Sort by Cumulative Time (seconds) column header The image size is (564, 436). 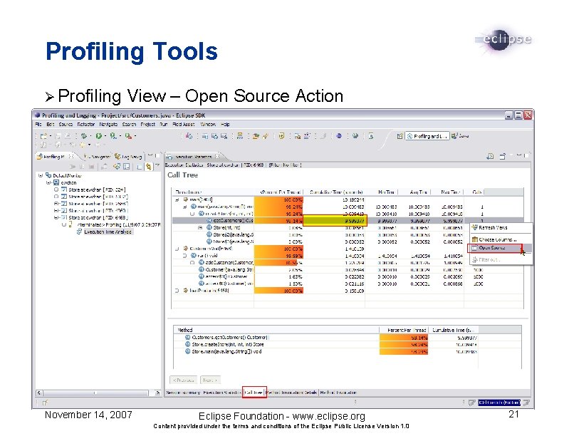336,192
